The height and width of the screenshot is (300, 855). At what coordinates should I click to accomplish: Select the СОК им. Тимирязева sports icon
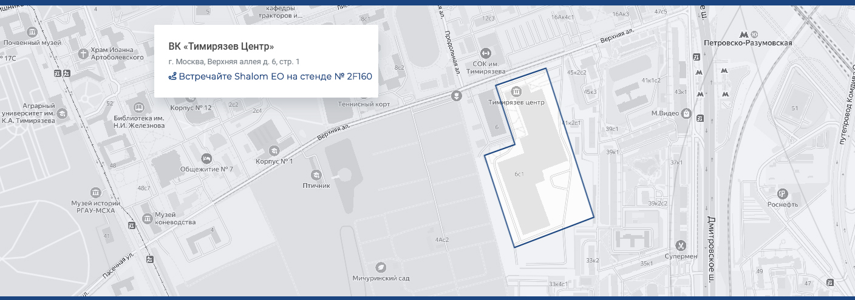point(485,53)
